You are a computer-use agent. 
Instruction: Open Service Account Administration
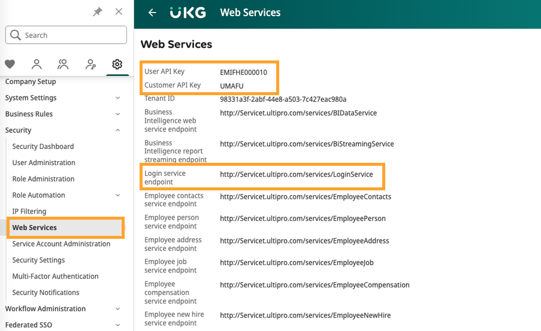coord(62,244)
